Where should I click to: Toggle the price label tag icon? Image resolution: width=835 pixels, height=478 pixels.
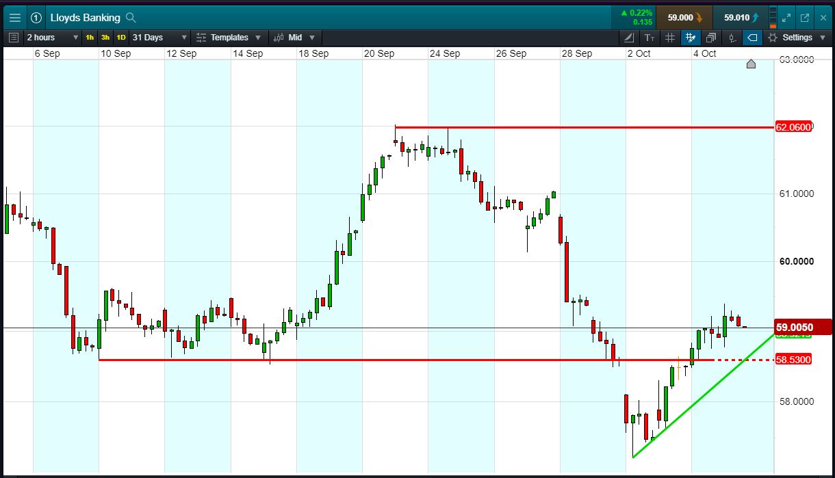[752, 38]
